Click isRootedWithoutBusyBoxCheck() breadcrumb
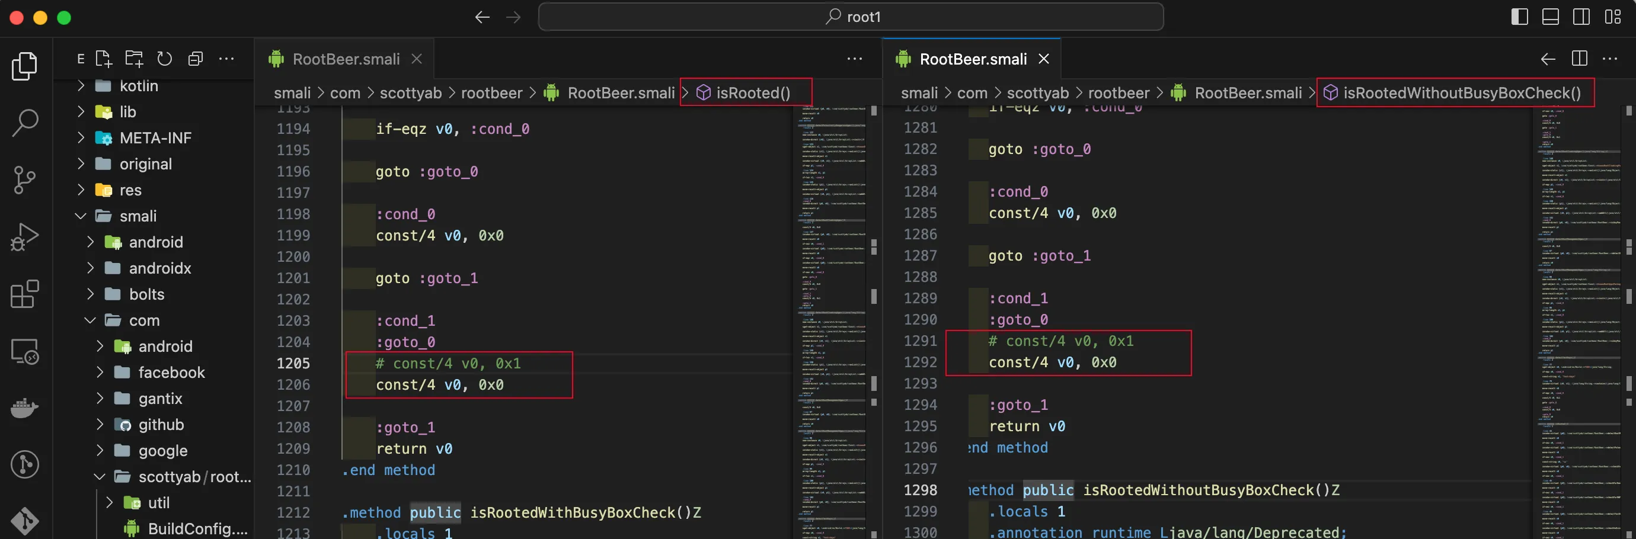Viewport: 1636px width, 539px height. (1461, 94)
